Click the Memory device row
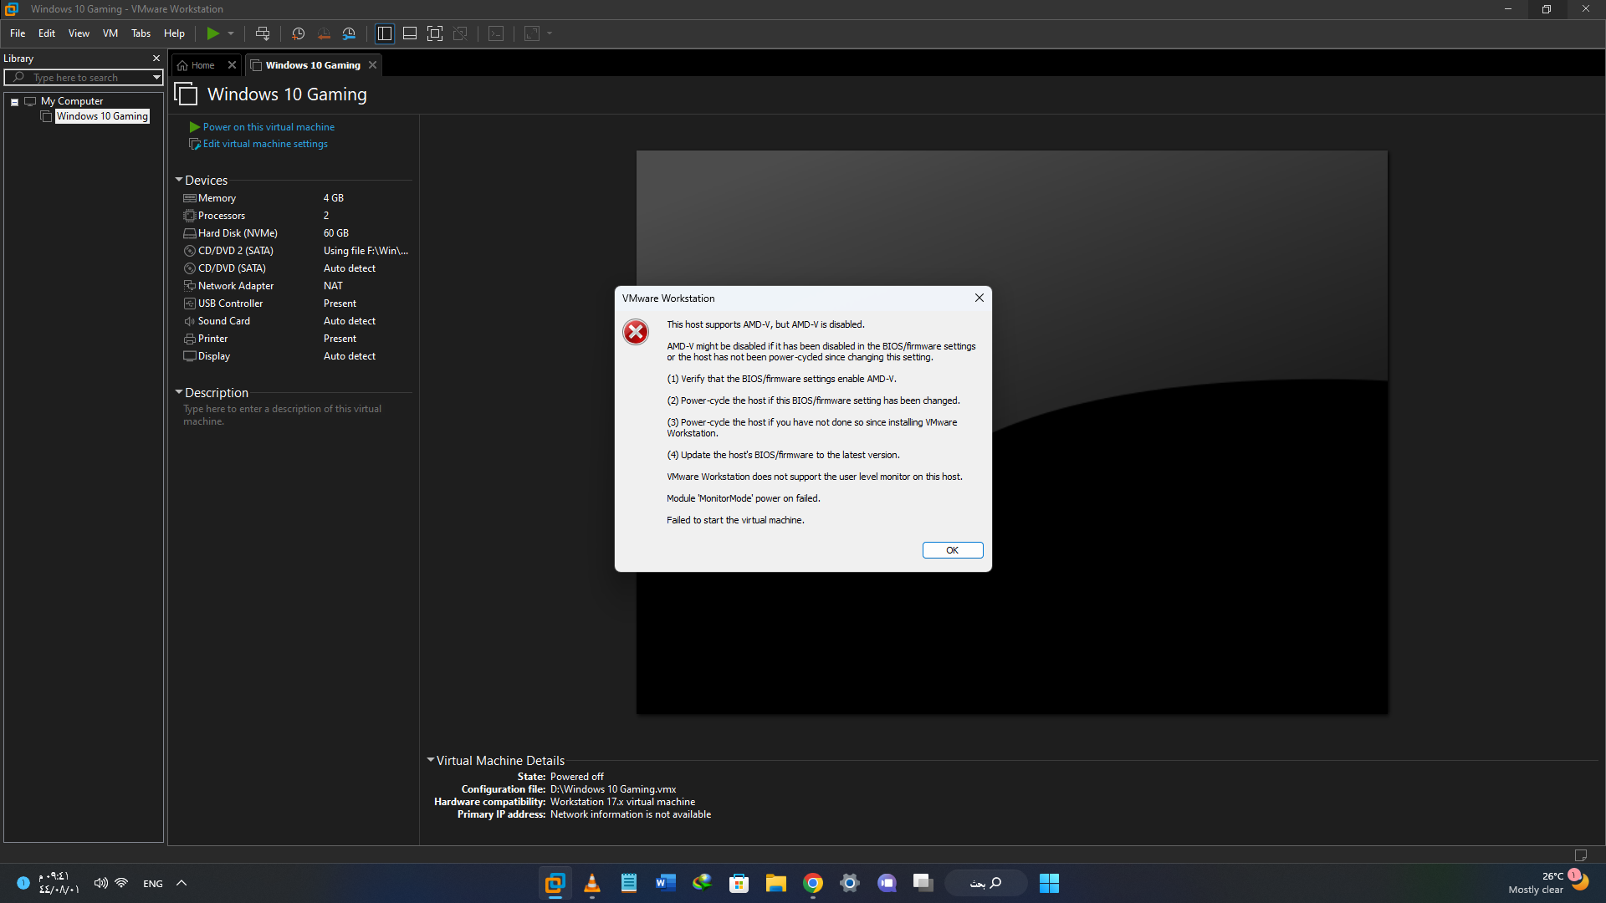 [x=296, y=198]
